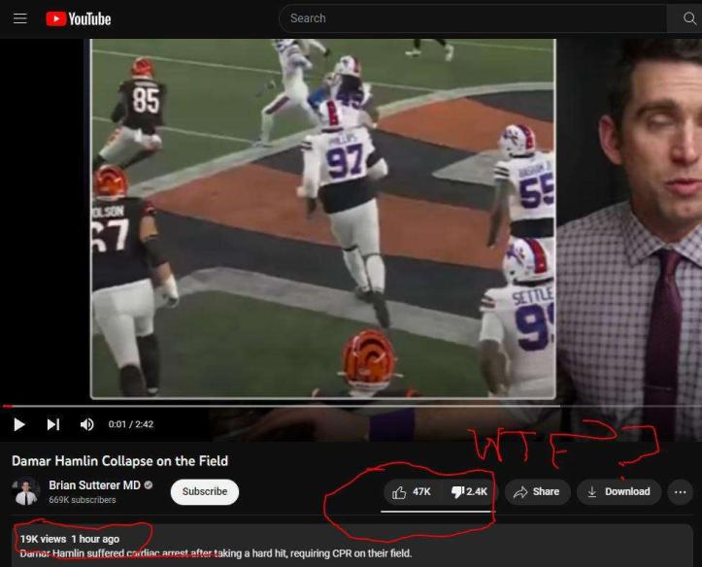Expand the video description box
Image resolution: width=702 pixels, height=567 pixels.
[350, 546]
